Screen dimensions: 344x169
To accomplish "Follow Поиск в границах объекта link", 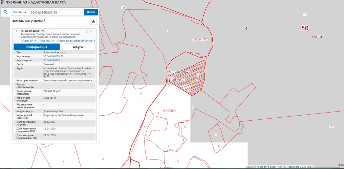I will click(76, 41).
